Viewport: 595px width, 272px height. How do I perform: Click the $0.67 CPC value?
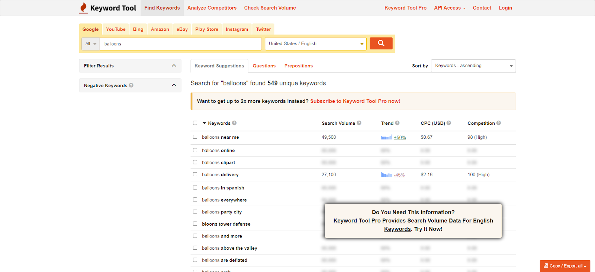point(427,137)
